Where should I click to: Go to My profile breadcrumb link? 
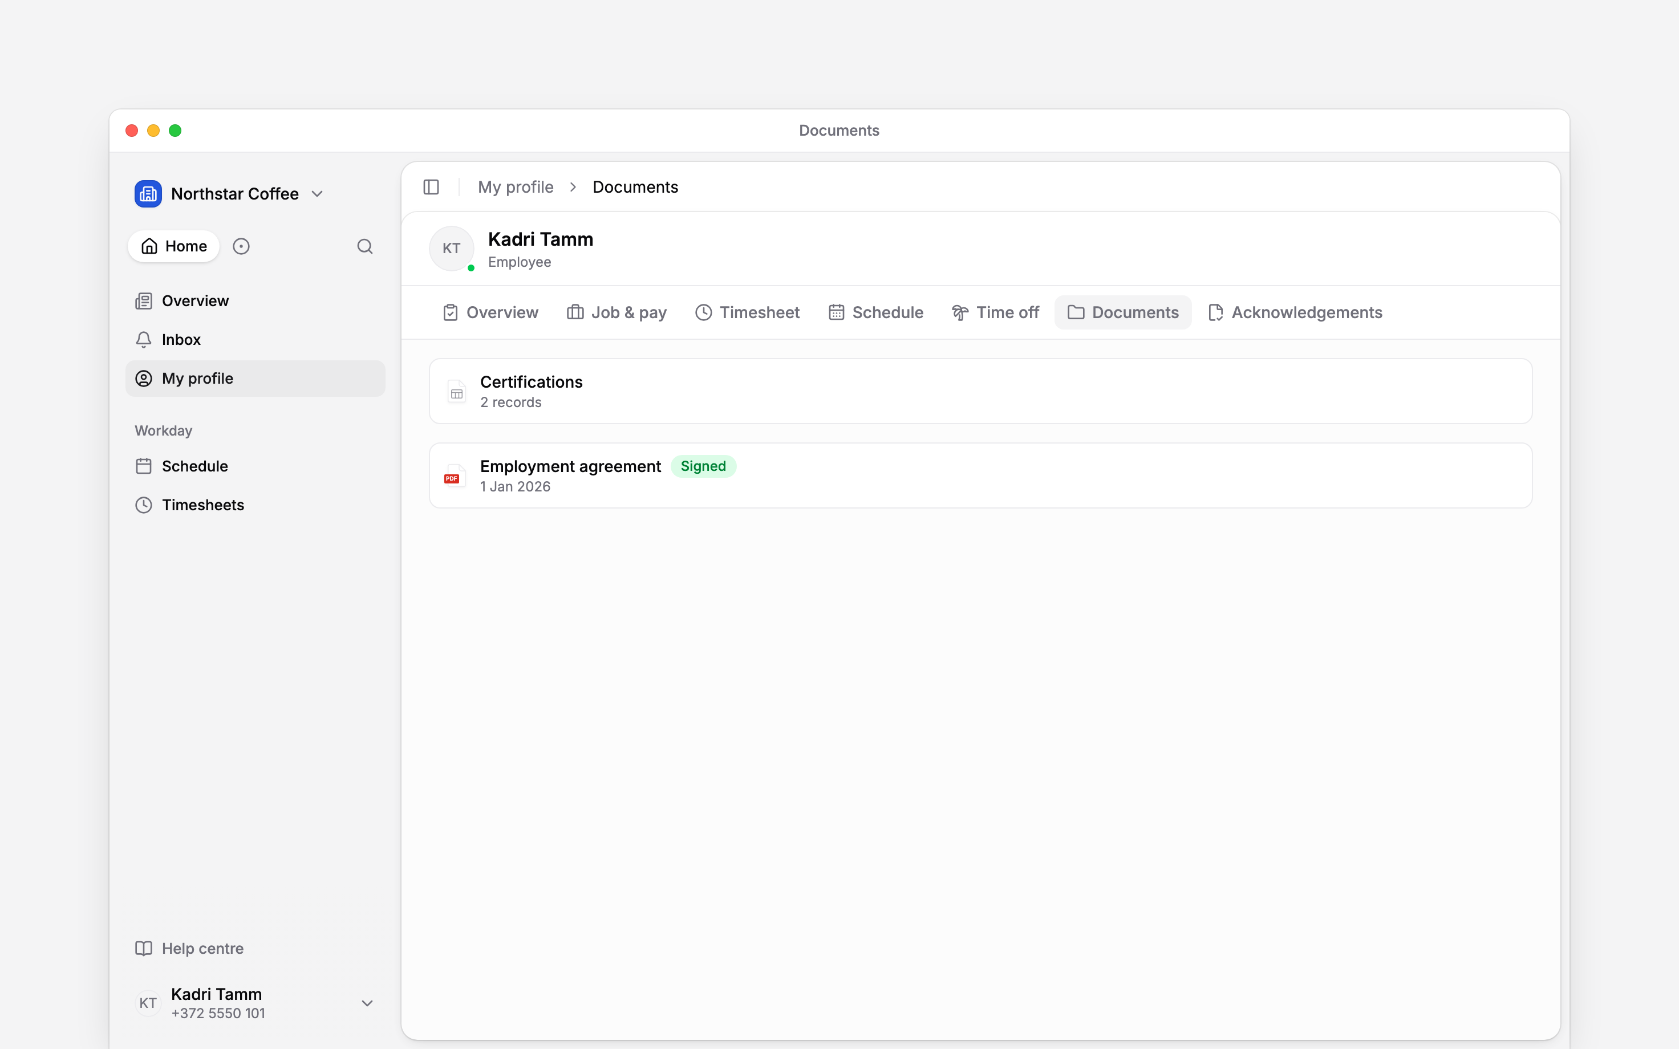[516, 188]
